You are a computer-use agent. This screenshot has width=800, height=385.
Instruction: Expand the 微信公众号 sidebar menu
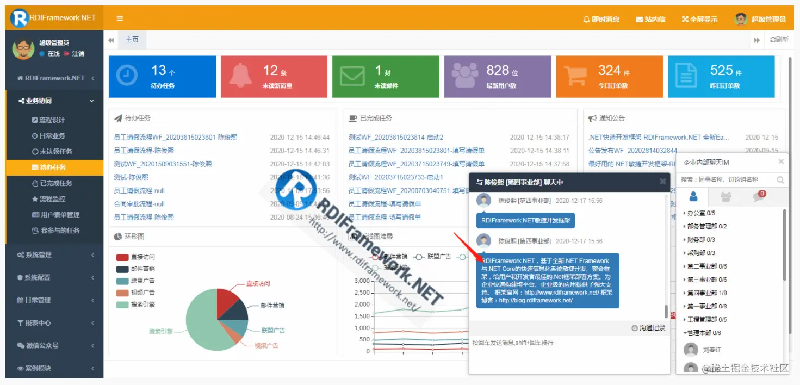(x=54, y=346)
